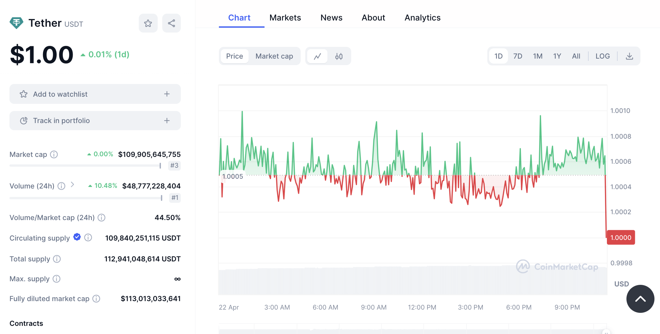Switch to line chart view icon
The image size is (660, 334).
point(317,56)
